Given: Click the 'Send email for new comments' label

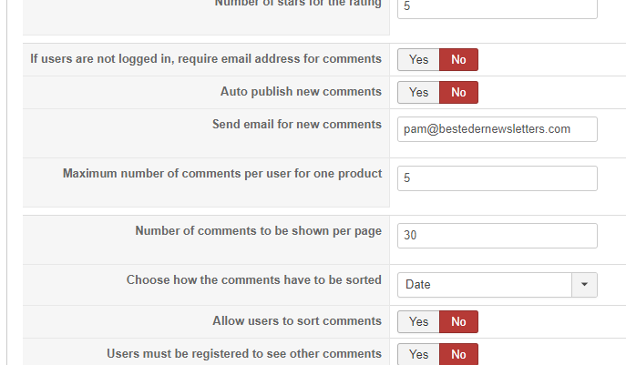Looking at the screenshot, I should [x=296, y=125].
